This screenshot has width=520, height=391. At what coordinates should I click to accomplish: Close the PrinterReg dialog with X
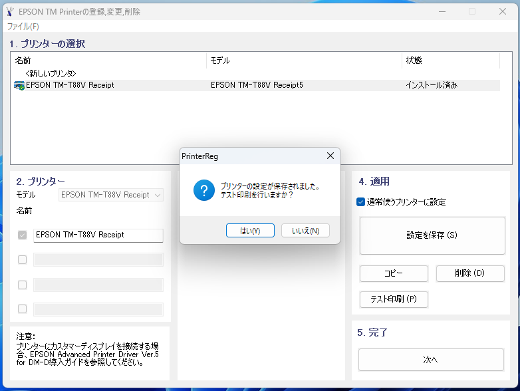[330, 156]
